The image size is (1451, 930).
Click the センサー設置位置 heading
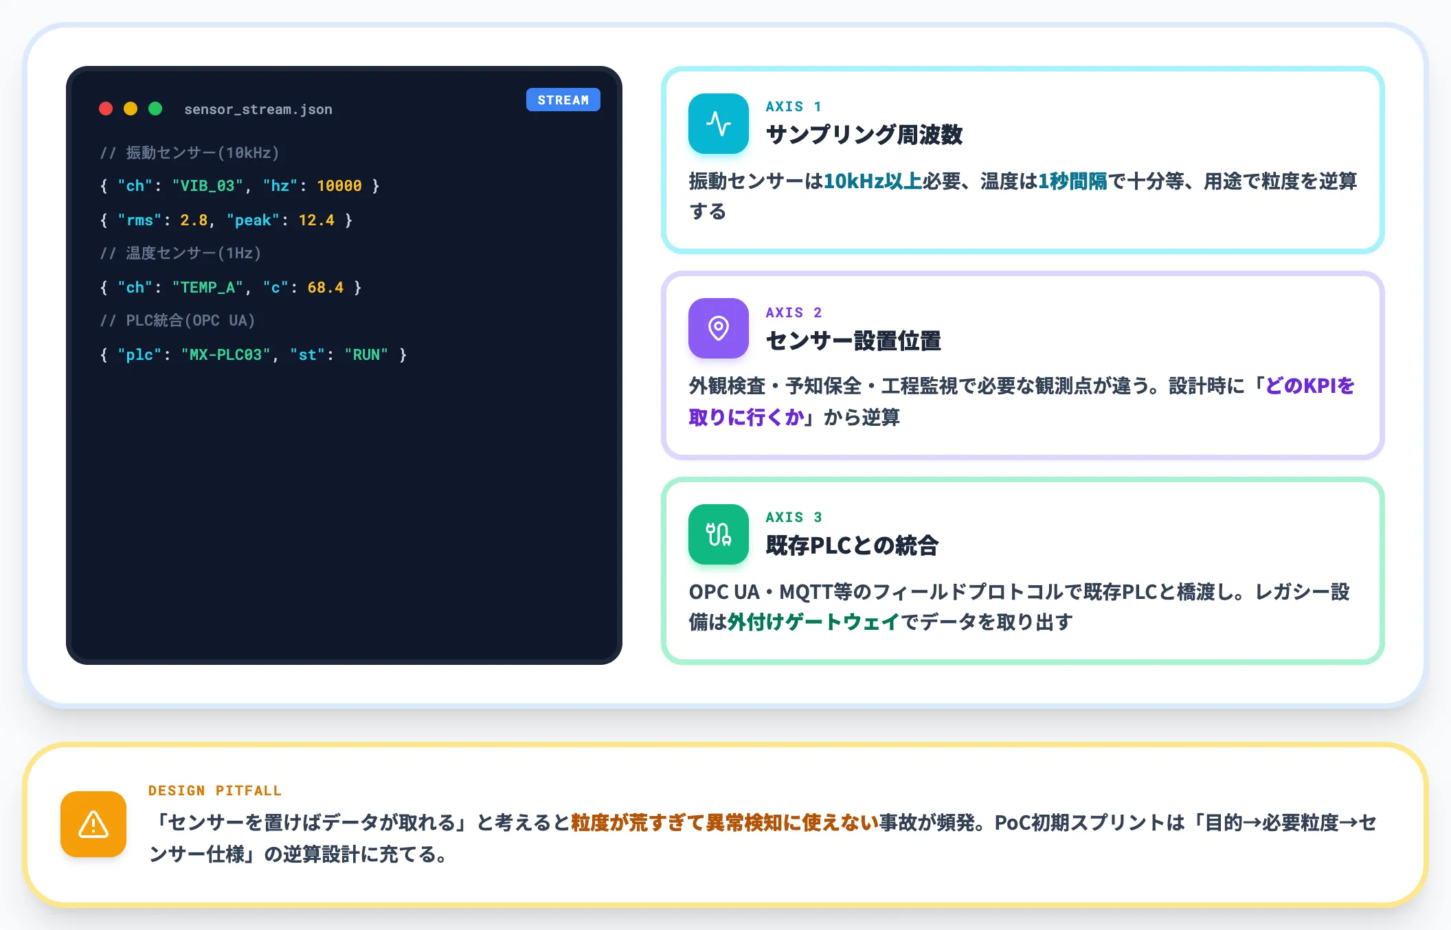click(x=853, y=341)
